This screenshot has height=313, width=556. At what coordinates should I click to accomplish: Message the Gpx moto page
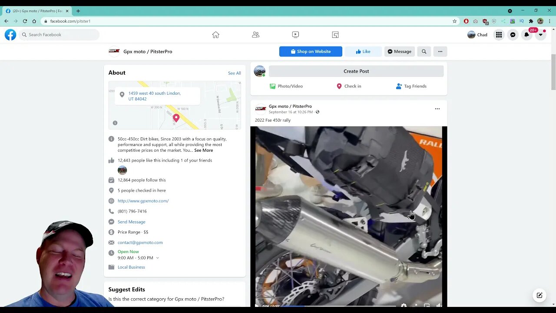[399, 51]
